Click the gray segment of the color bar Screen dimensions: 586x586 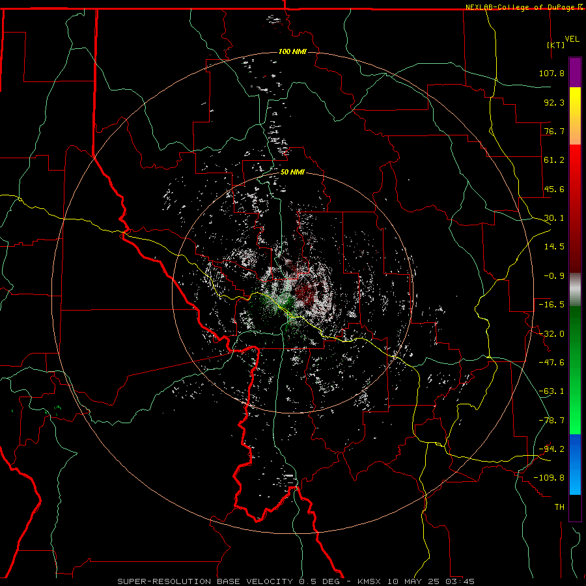tap(575, 290)
